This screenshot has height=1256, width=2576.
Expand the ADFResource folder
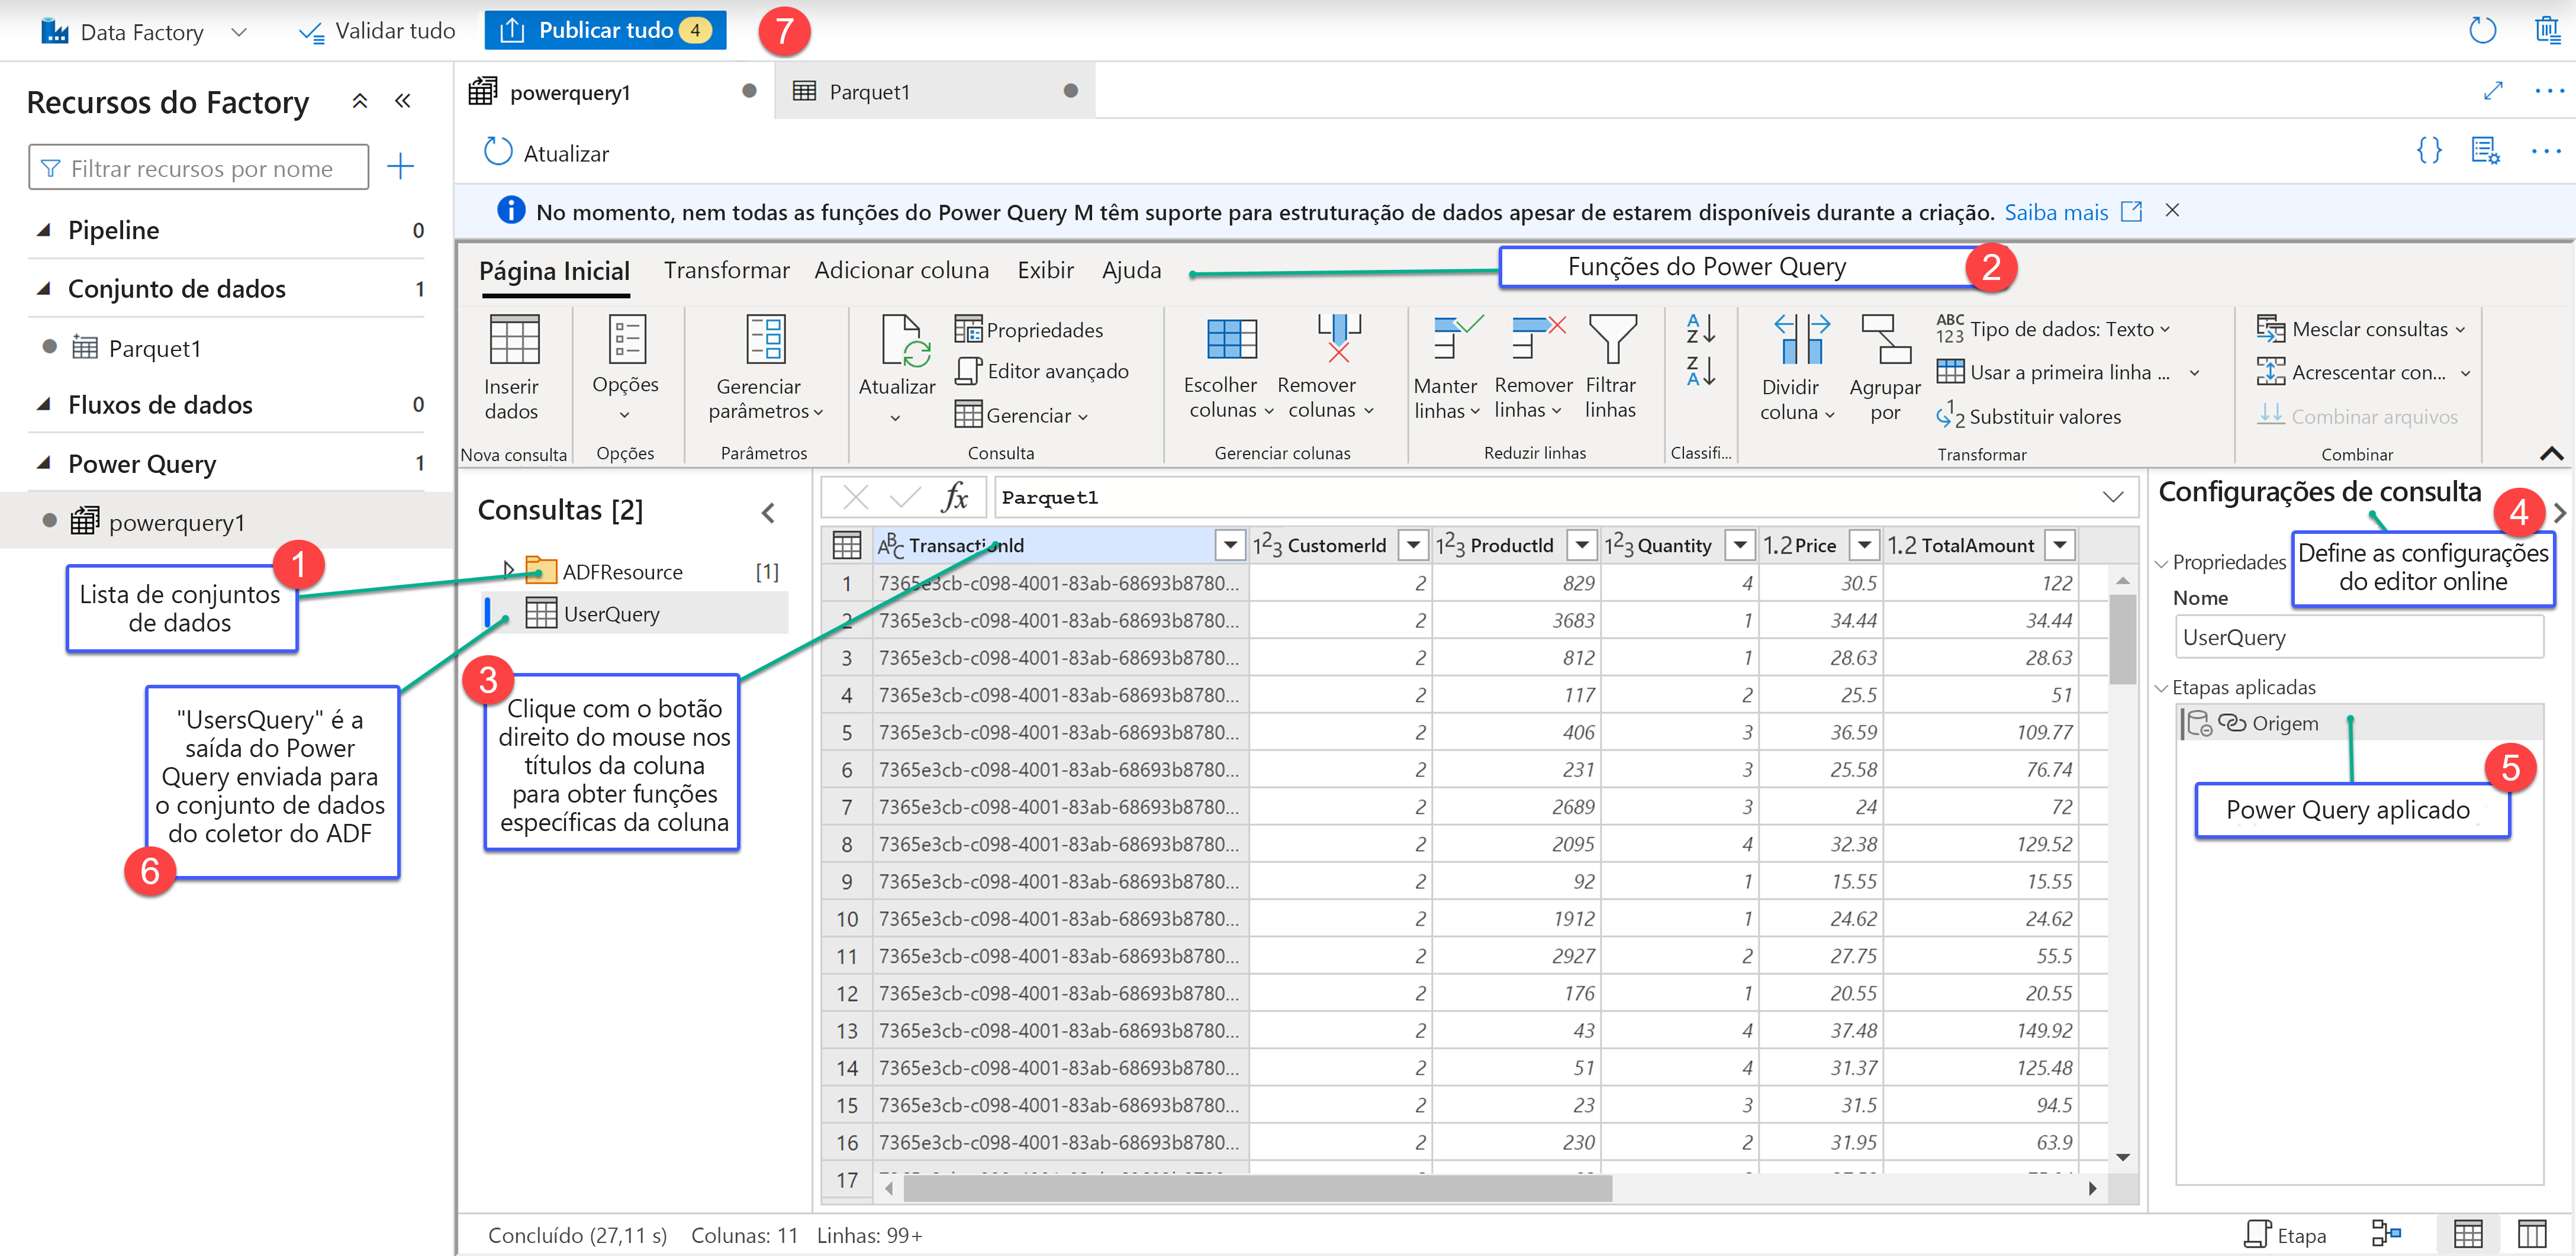pyautogui.click(x=508, y=570)
